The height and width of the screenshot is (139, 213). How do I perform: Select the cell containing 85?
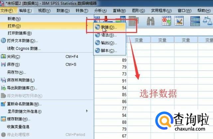click(x=111, y=95)
